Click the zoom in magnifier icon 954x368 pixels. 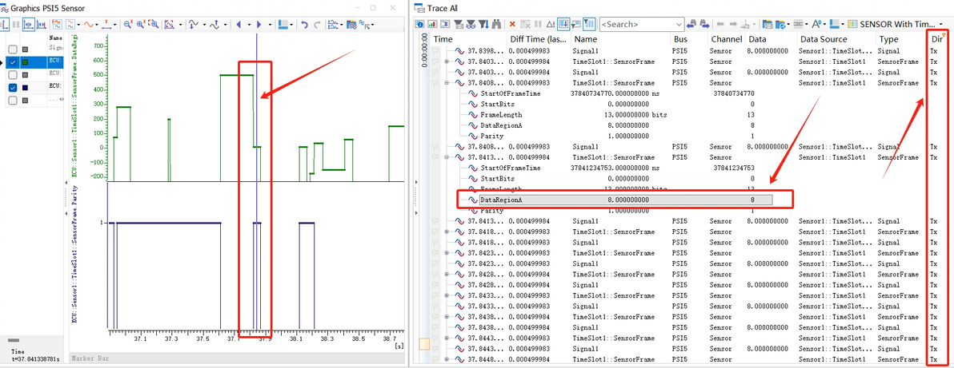point(141,24)
